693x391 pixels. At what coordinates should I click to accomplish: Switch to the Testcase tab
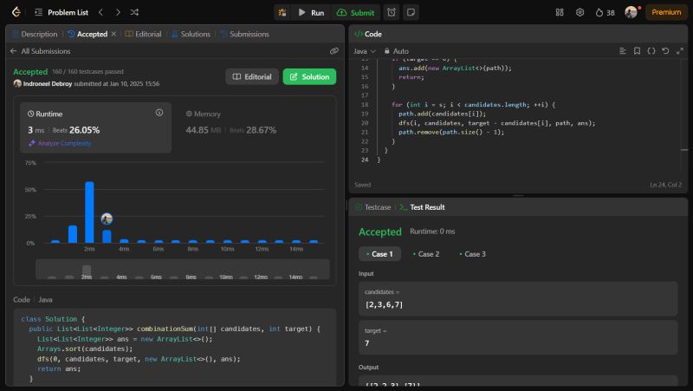pos(373,207)
